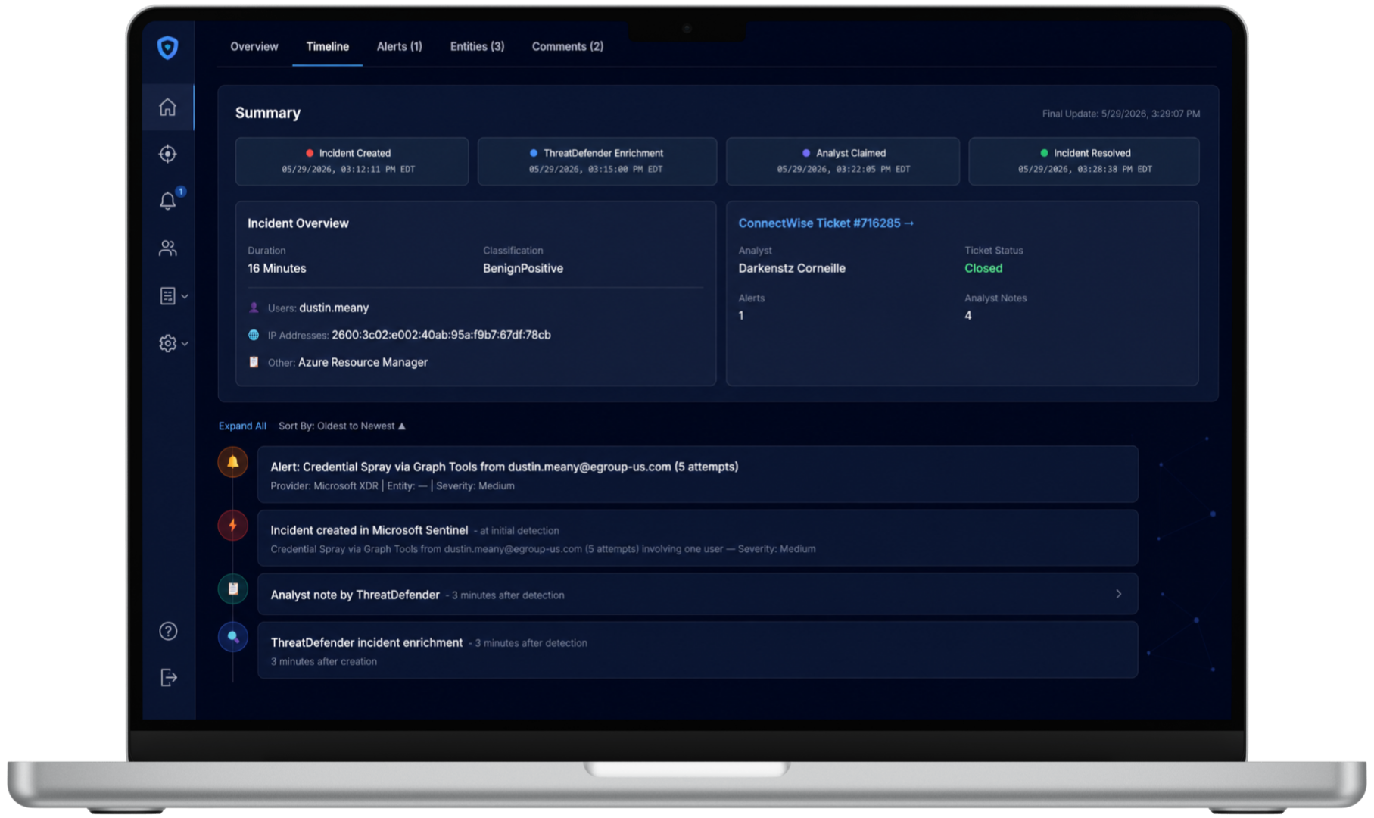Open the Alerts (1) tab
Viewport: 1374px width, 818px height.
coord(399,46)
